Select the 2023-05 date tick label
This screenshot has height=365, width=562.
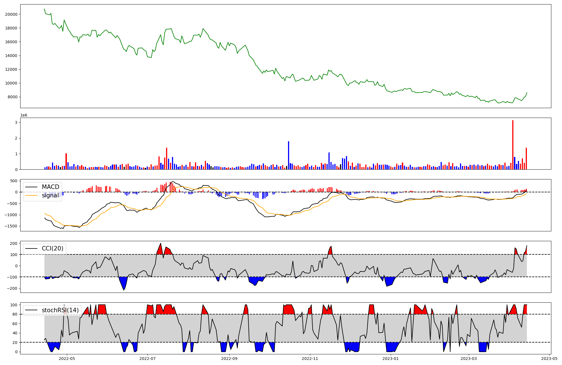point(549,359)
